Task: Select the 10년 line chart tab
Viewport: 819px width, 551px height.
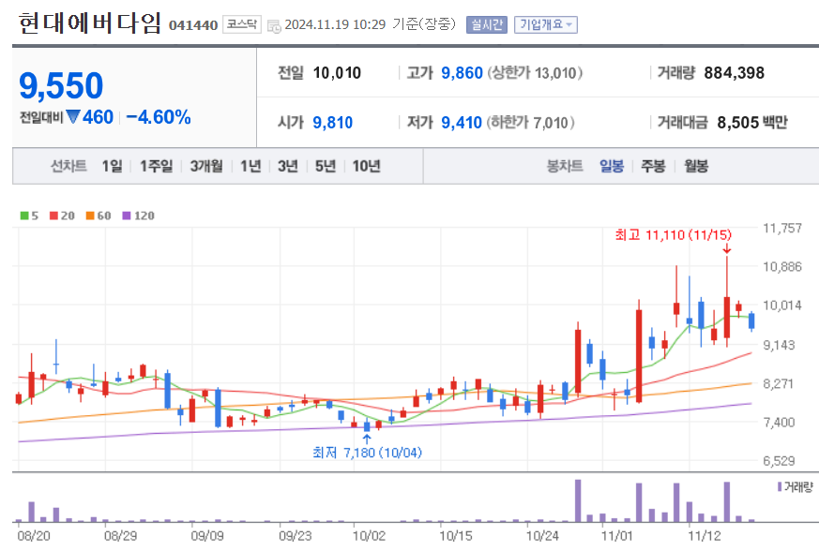Action: 366,167
